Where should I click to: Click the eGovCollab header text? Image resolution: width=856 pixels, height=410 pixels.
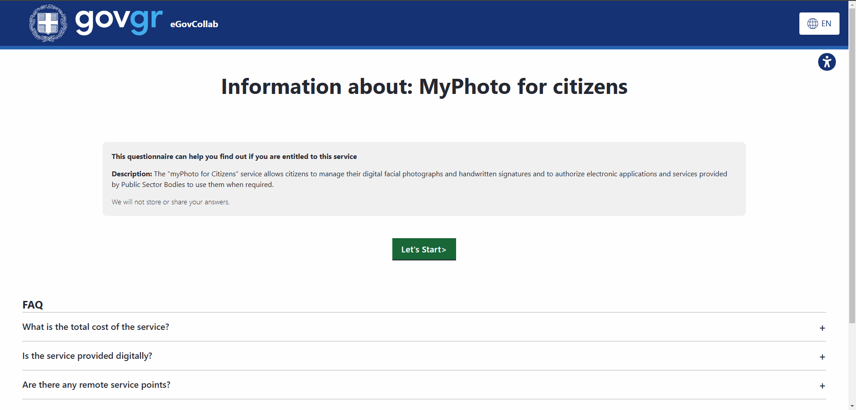pos(194,24)
